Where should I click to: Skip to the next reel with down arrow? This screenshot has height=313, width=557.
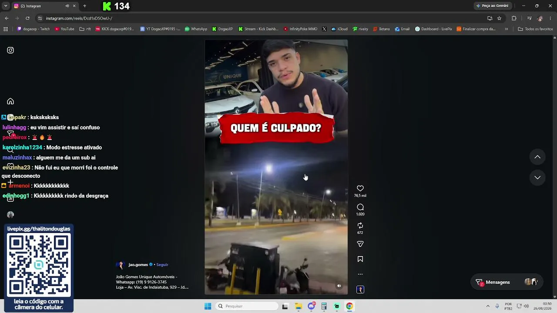click(x=537, y=177)
